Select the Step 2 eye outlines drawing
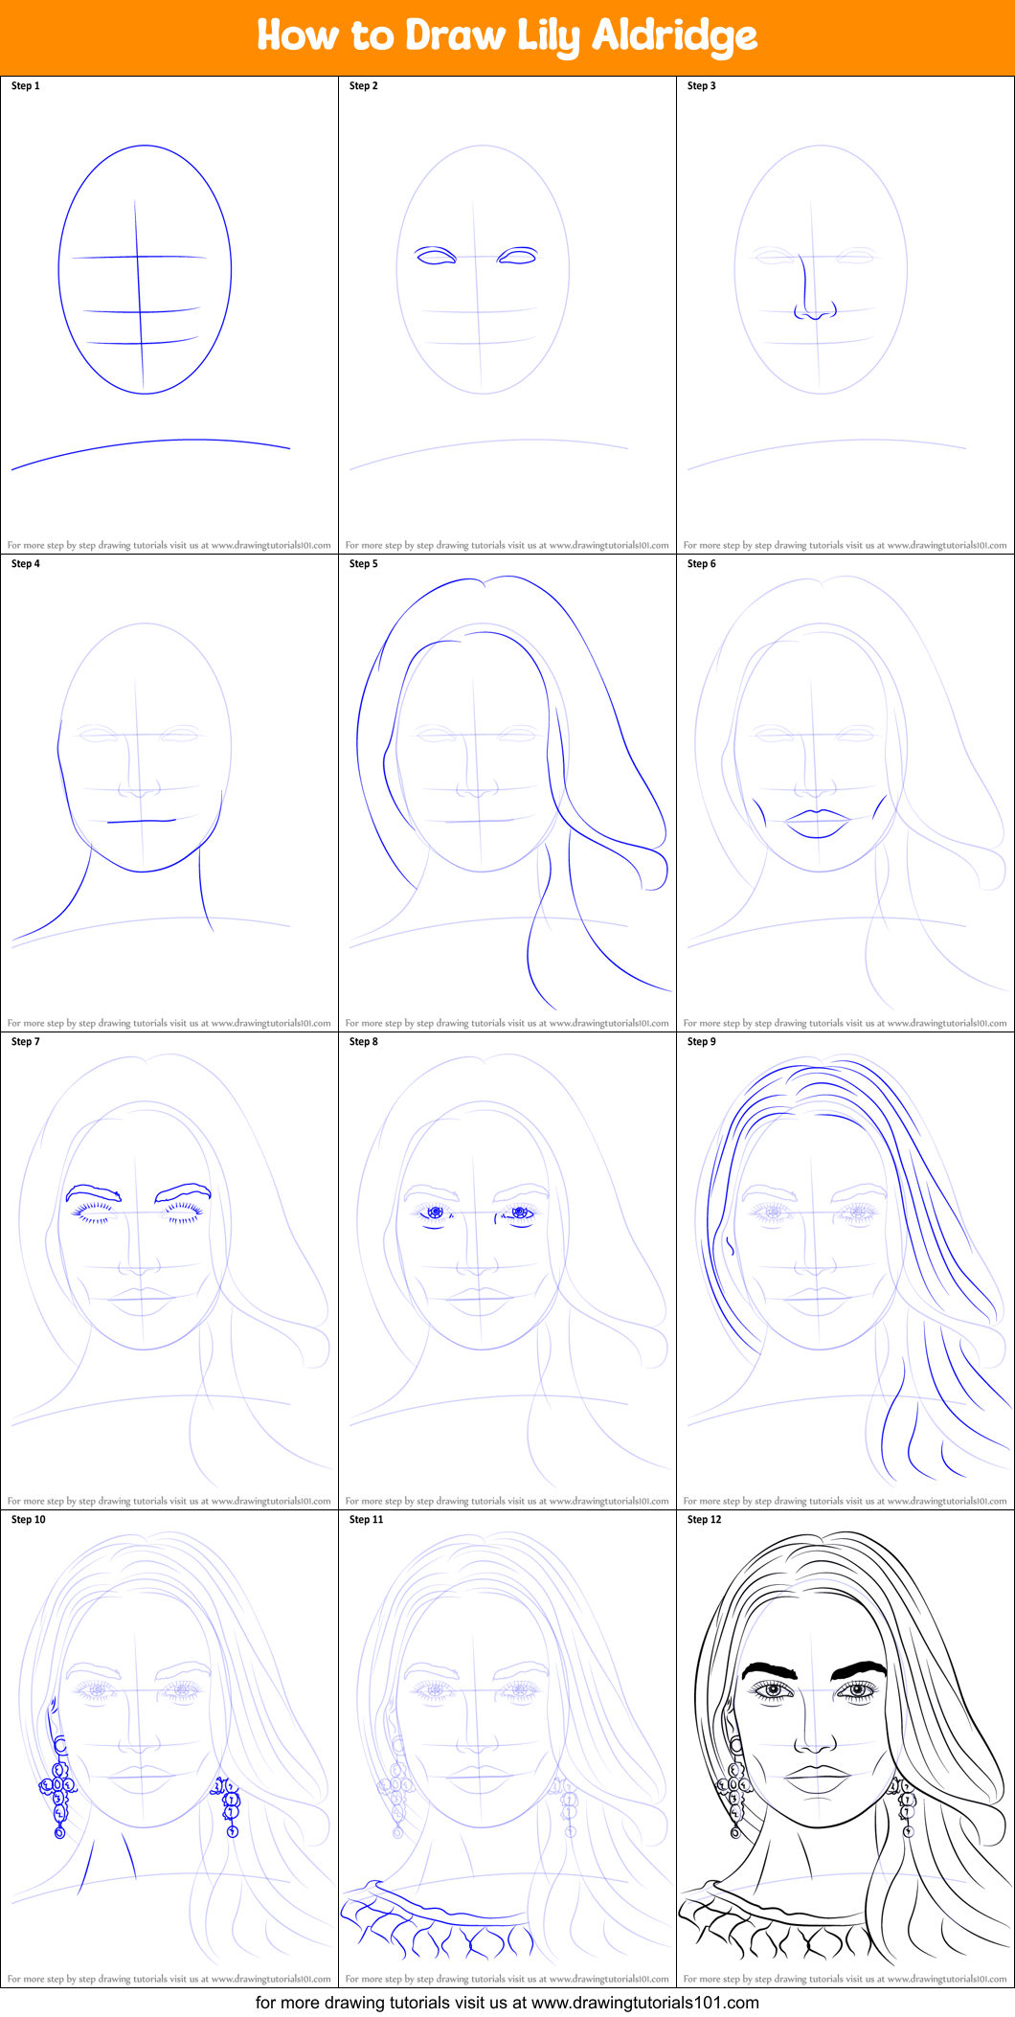 pyautogui.click(x=476, y=257)
